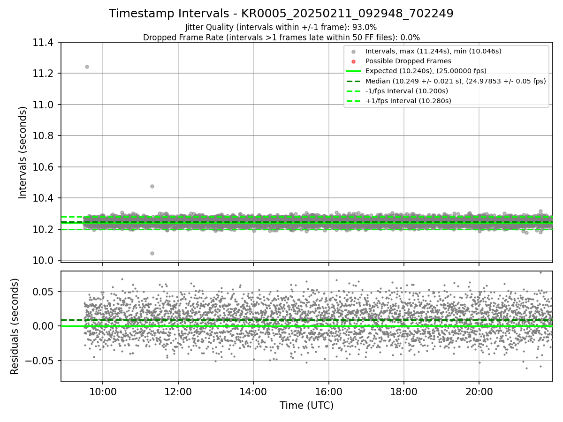This screenshot has width=563, height=422.
Task: Click the "+1/fps Interval (10.280s)" legend entry
Action: pyautogui.click(x=408, y=101)
